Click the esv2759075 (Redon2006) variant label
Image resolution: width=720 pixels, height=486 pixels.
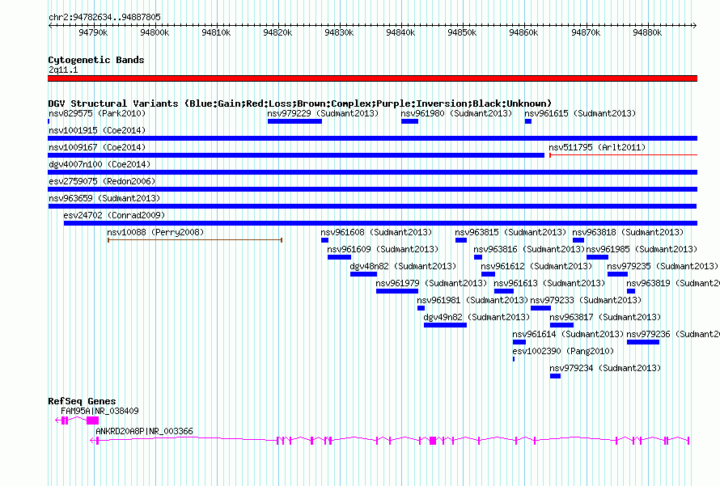[102, 181]
